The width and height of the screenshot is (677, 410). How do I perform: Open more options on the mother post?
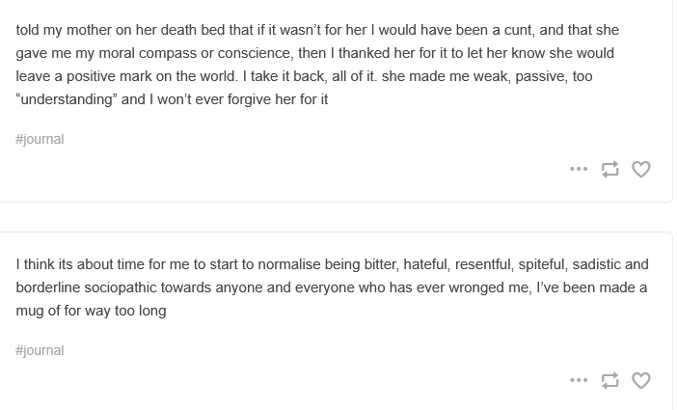tap(579, 169)
